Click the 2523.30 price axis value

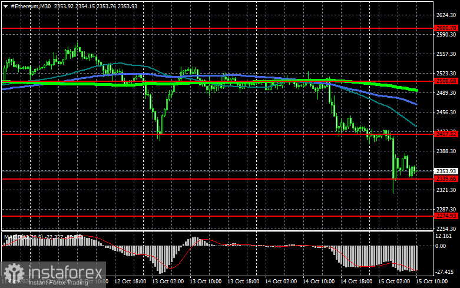pos(446,73)
